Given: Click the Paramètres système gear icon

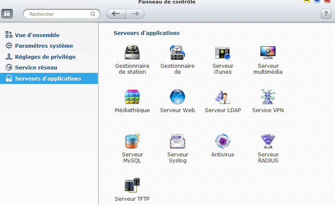Looking at the screenshot, I should (9, 46).
